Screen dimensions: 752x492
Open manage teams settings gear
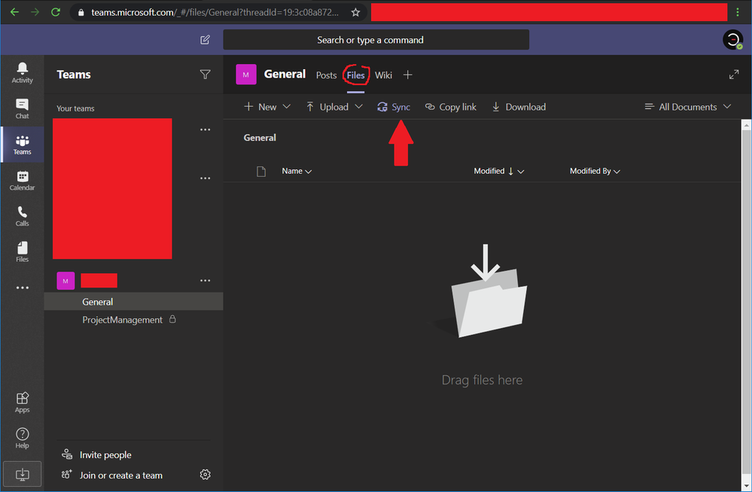pos(205,474)
